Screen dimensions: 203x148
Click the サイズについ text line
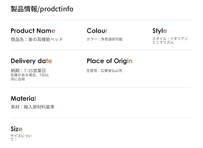(21, 136)
